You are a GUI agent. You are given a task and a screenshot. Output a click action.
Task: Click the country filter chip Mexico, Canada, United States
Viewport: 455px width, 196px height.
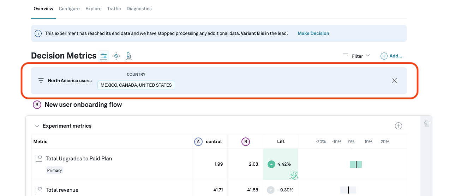136,85
